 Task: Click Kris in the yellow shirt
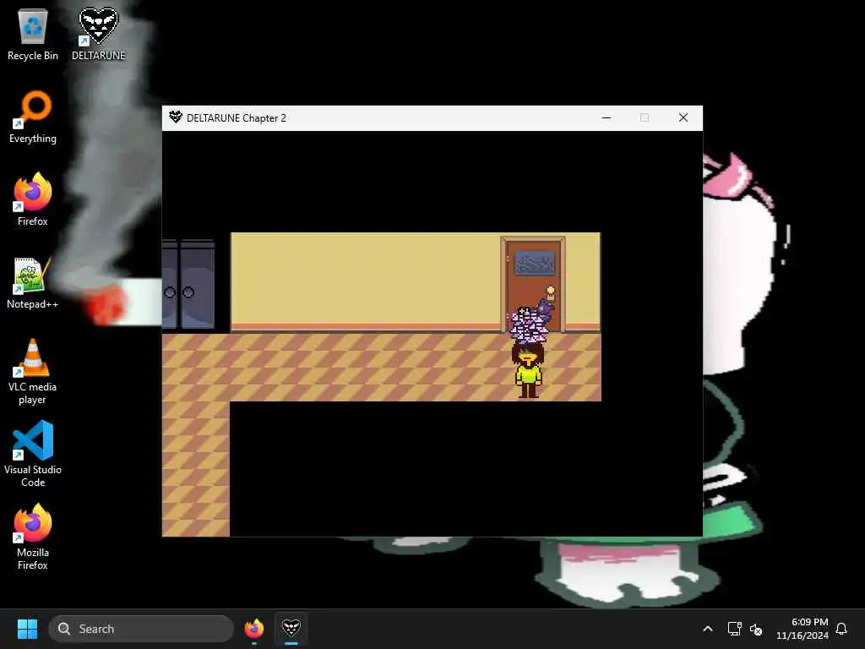pyautogui.click(x=529, y=370)
